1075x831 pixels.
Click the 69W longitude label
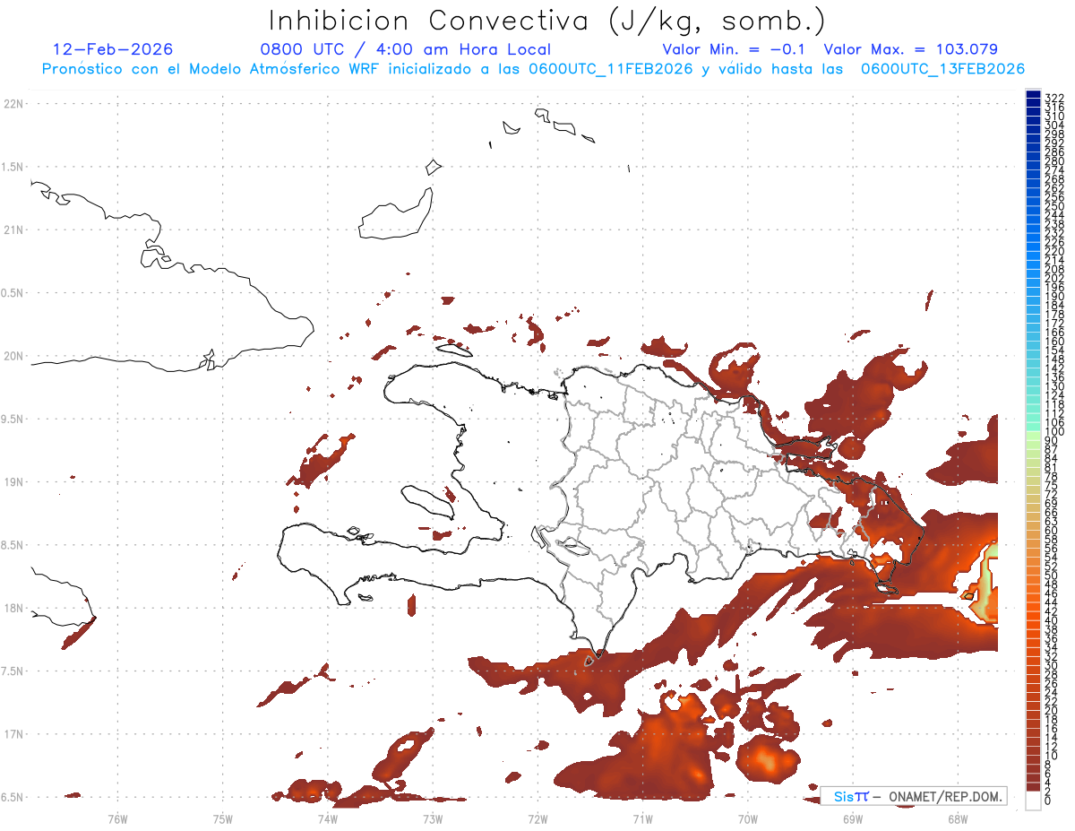[x=853, y=818]
